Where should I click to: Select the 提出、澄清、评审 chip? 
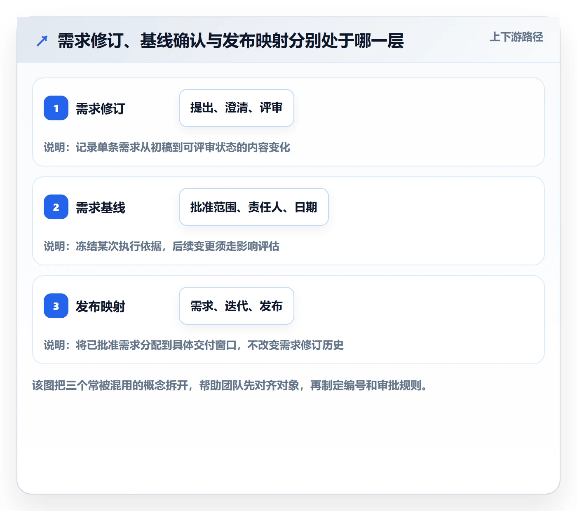[x=237, y=108]
